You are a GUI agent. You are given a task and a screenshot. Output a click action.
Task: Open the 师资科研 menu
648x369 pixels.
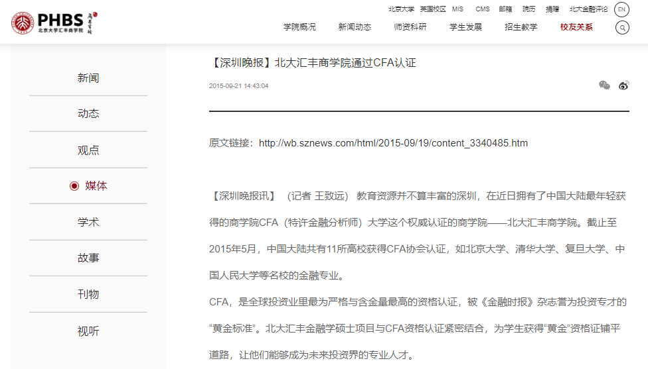coord(410,27)
